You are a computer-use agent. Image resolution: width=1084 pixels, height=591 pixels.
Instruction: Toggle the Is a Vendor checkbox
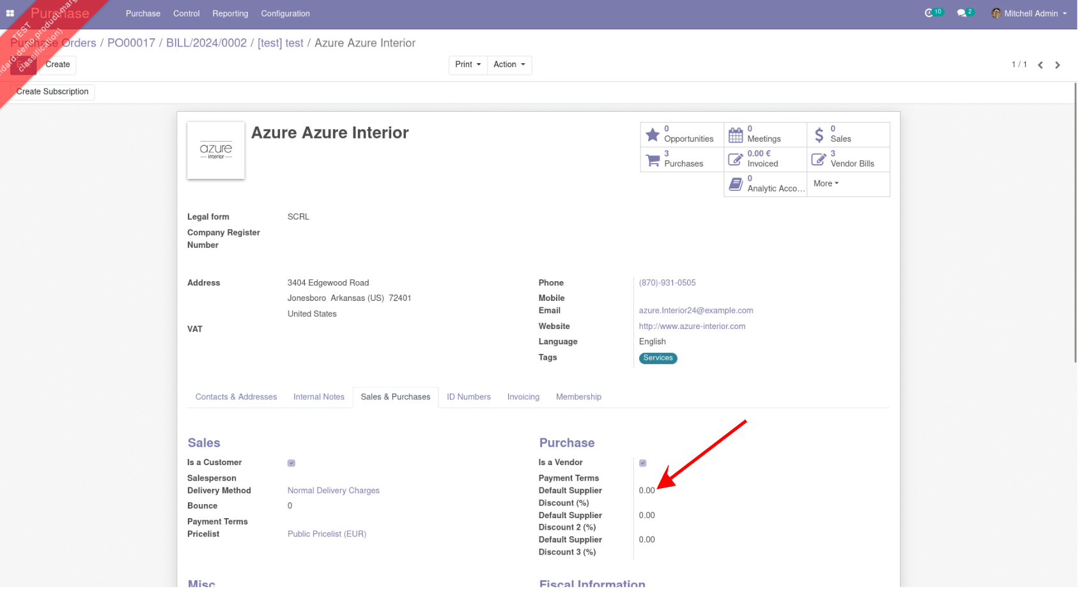click(x=643, y=463)
